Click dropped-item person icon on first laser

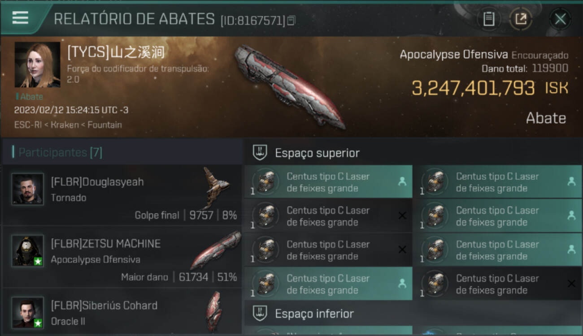click(x=402, y=181)
